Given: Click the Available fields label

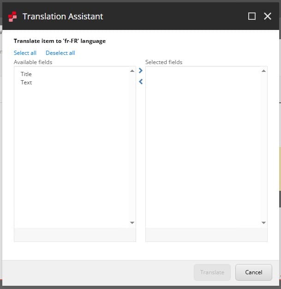Looking at the screenshot, I should pos(33,62).
